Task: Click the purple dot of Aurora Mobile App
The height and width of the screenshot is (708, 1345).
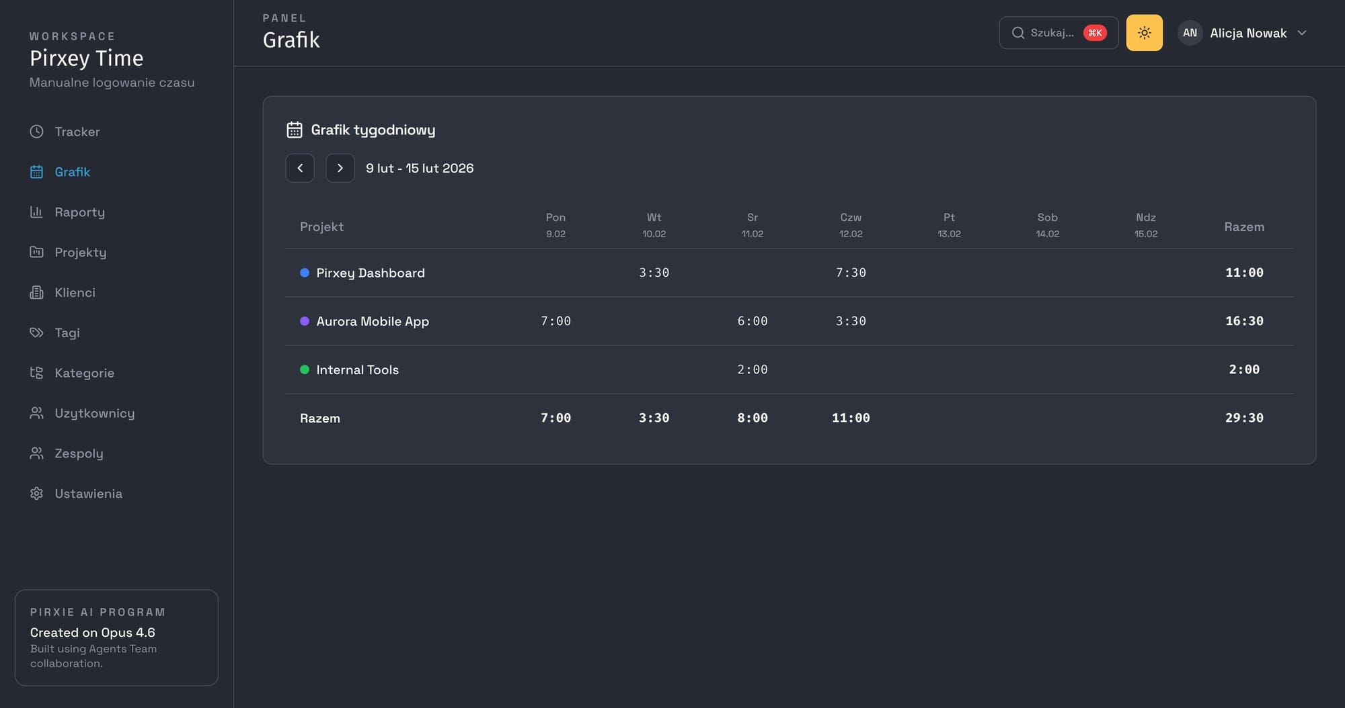Action: 305,321
